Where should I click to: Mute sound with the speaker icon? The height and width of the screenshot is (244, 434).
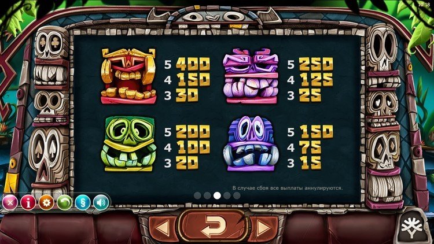[101, 203]
